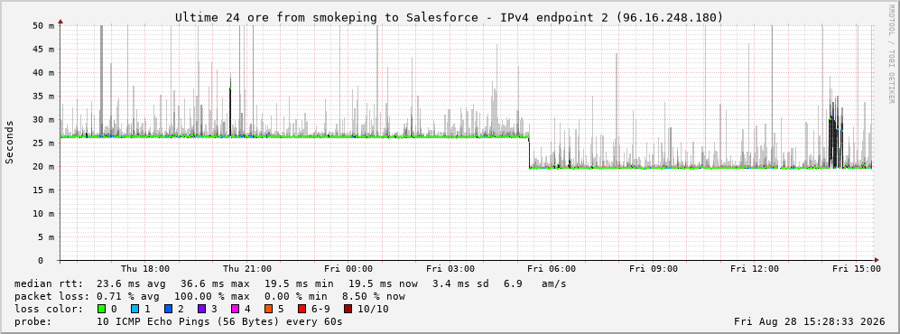Click the blue loss color 2 swatch
This screenshot has height=334, width=900.
click(168, 309)
